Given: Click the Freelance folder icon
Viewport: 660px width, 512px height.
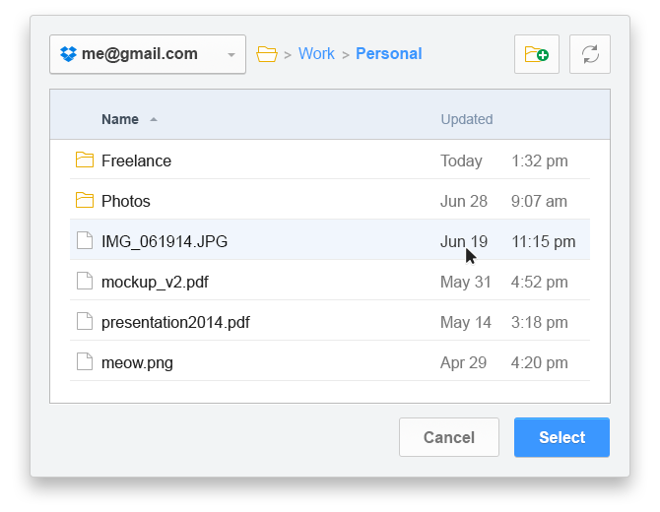Looking at the screenshot, I should (x=85, y=160).
